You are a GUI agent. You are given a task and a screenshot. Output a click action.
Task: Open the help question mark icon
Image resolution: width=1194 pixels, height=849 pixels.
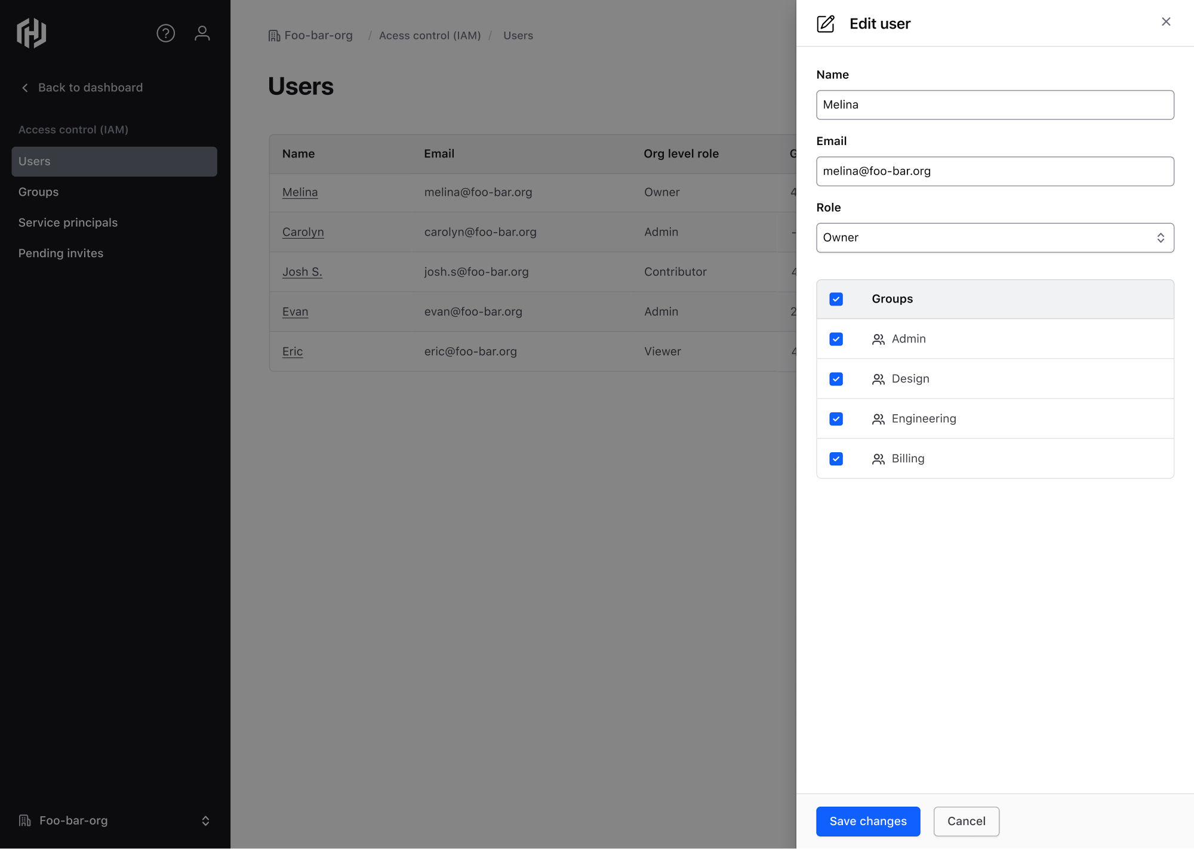[165, 33]
